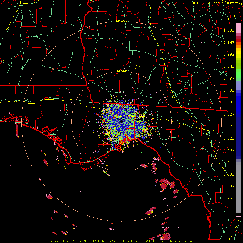Select the 0.947 value on the color scale
243x243 pixels.
229,42
